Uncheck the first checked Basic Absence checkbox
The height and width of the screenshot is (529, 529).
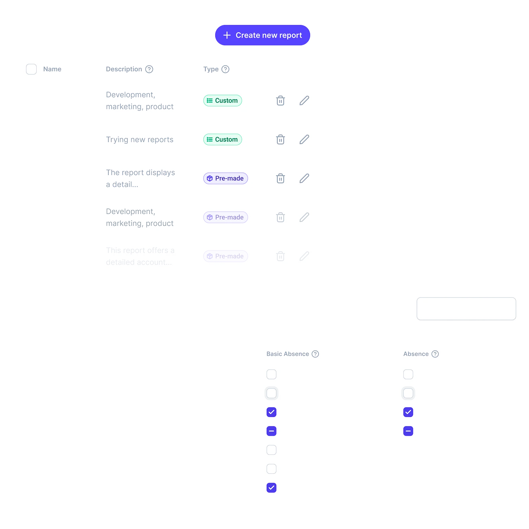tap(271, 412)
